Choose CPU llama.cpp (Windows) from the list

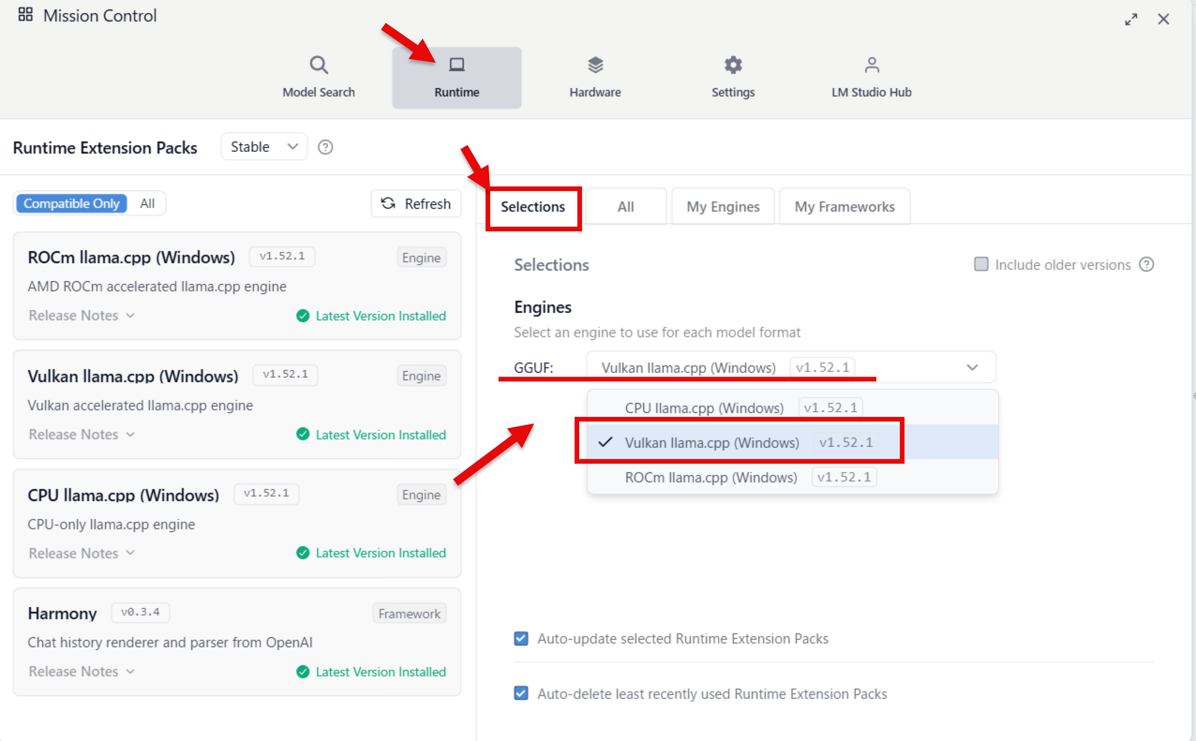[x=703, y=408]
